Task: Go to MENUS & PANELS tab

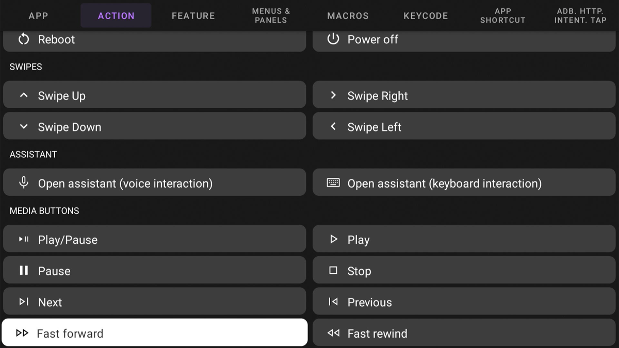Action: coord(271,15)
